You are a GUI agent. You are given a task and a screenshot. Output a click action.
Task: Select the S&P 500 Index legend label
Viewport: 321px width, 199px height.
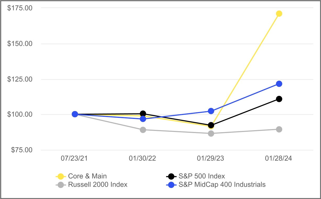pos(202,176)
